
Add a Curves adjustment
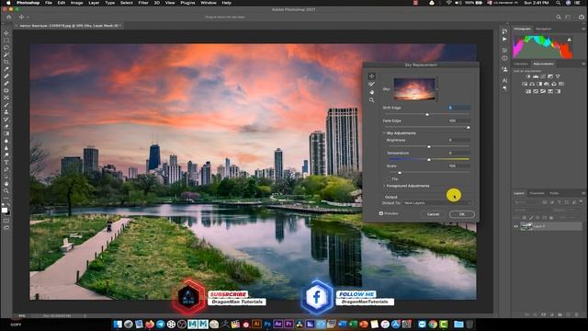(543, 76)
